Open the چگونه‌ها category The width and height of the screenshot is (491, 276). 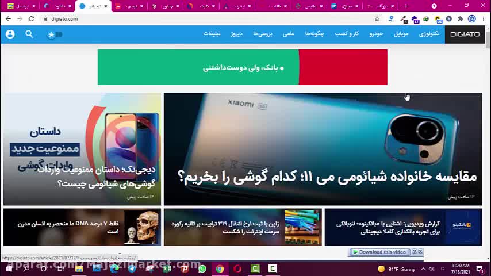314,34
